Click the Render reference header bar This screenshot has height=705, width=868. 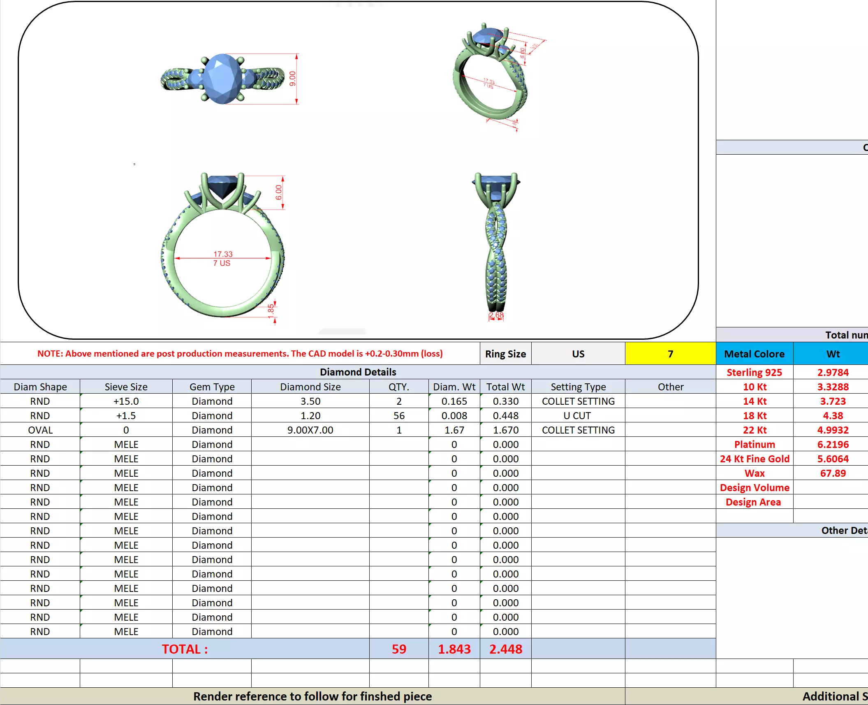tap(312, 696)
